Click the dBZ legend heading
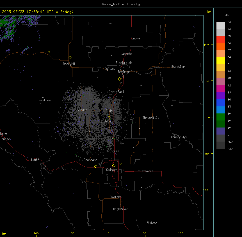The width and height of the screenshot is (242, 237). tap(227, 15)
